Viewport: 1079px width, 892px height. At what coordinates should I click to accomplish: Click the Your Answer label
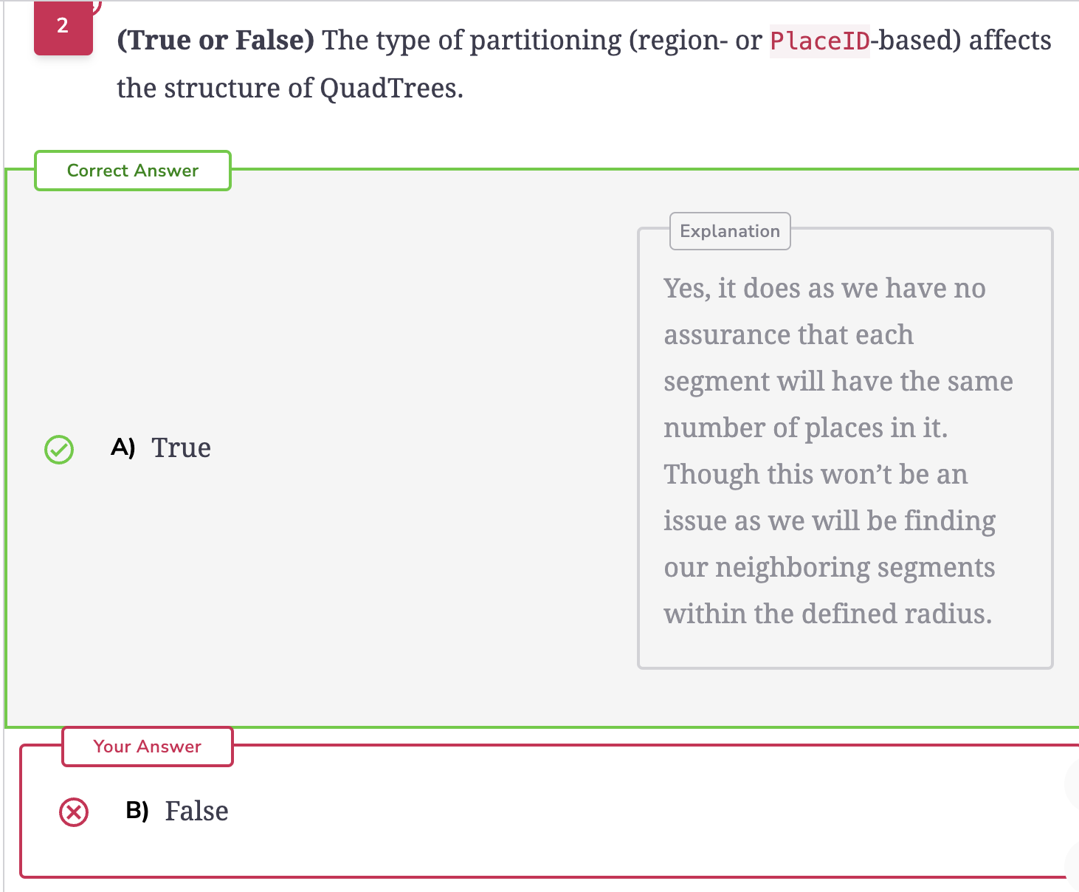coord(148,747)
